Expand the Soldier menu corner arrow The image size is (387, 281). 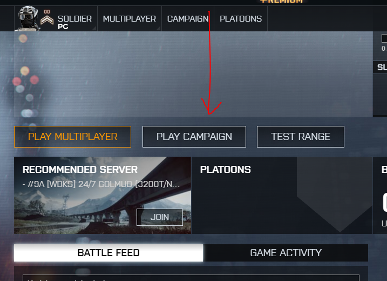pos(94,29)
